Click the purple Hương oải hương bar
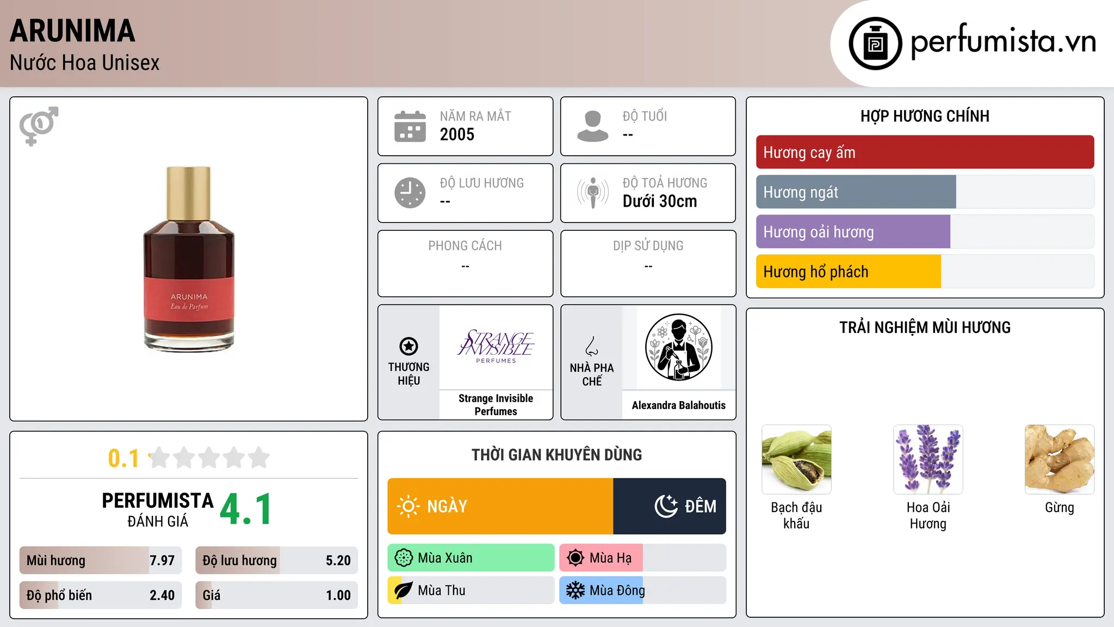Image resolution: width=1114 pixels, height=627 pixels. click(853, 232)
